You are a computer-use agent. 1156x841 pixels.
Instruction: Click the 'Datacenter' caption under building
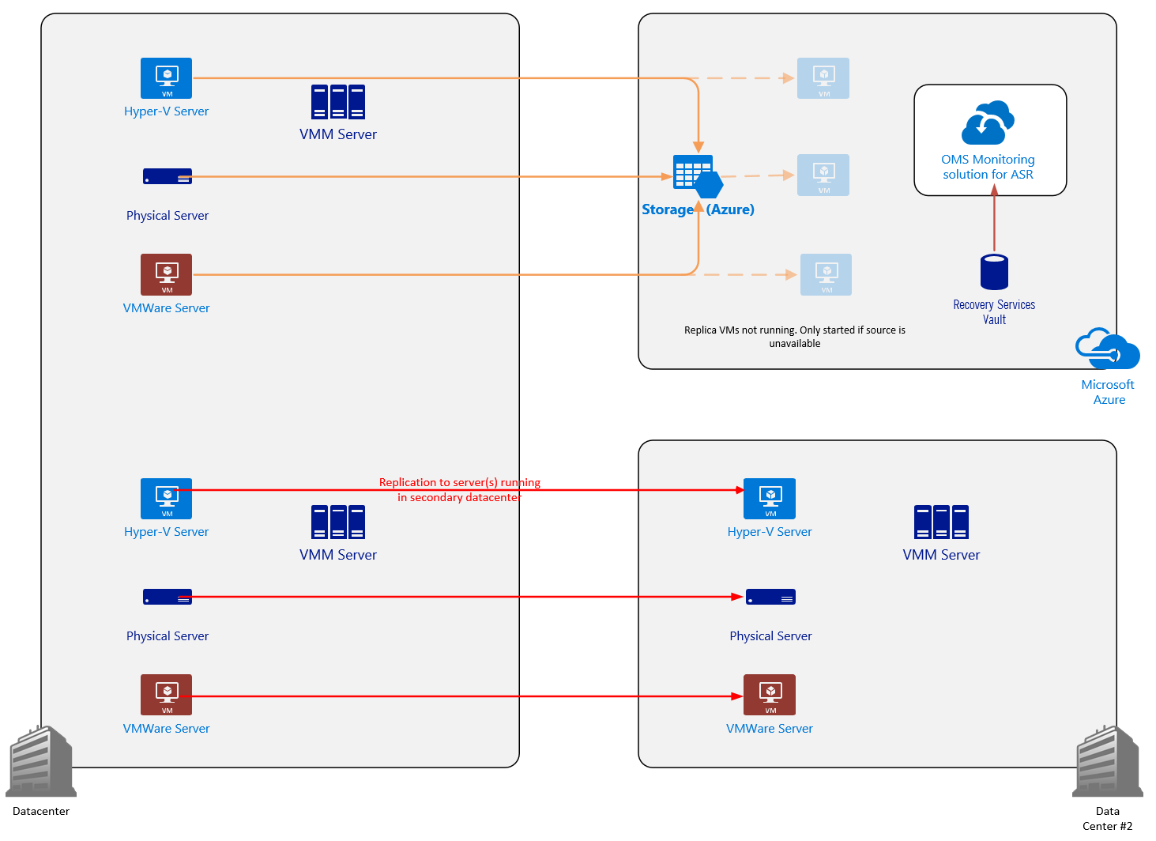pos(41,811)
